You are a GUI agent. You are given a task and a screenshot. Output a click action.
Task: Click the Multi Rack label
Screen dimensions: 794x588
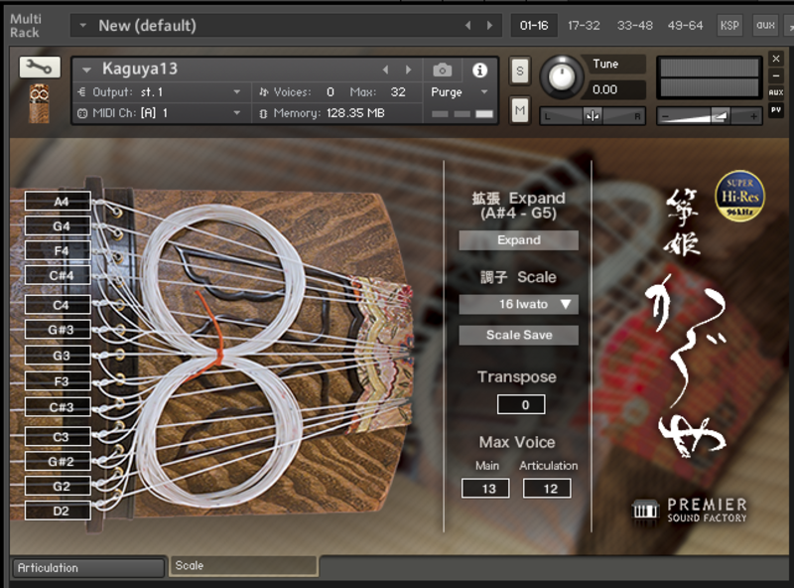26,26
